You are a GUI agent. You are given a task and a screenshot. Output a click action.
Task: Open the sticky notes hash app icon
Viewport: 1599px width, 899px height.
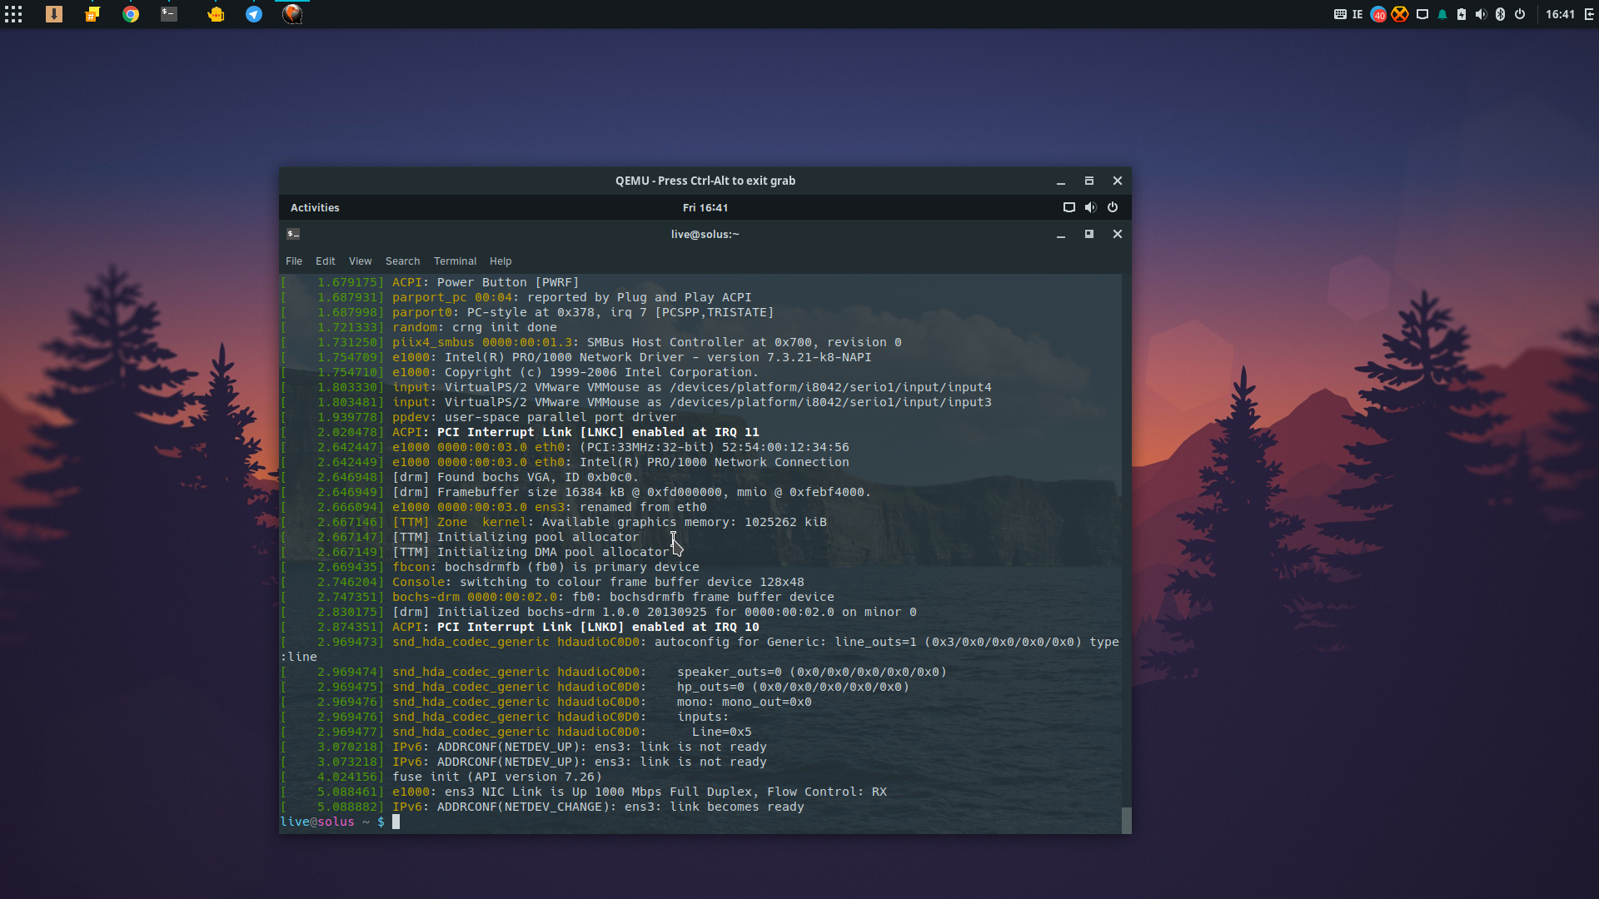[92, 14]
